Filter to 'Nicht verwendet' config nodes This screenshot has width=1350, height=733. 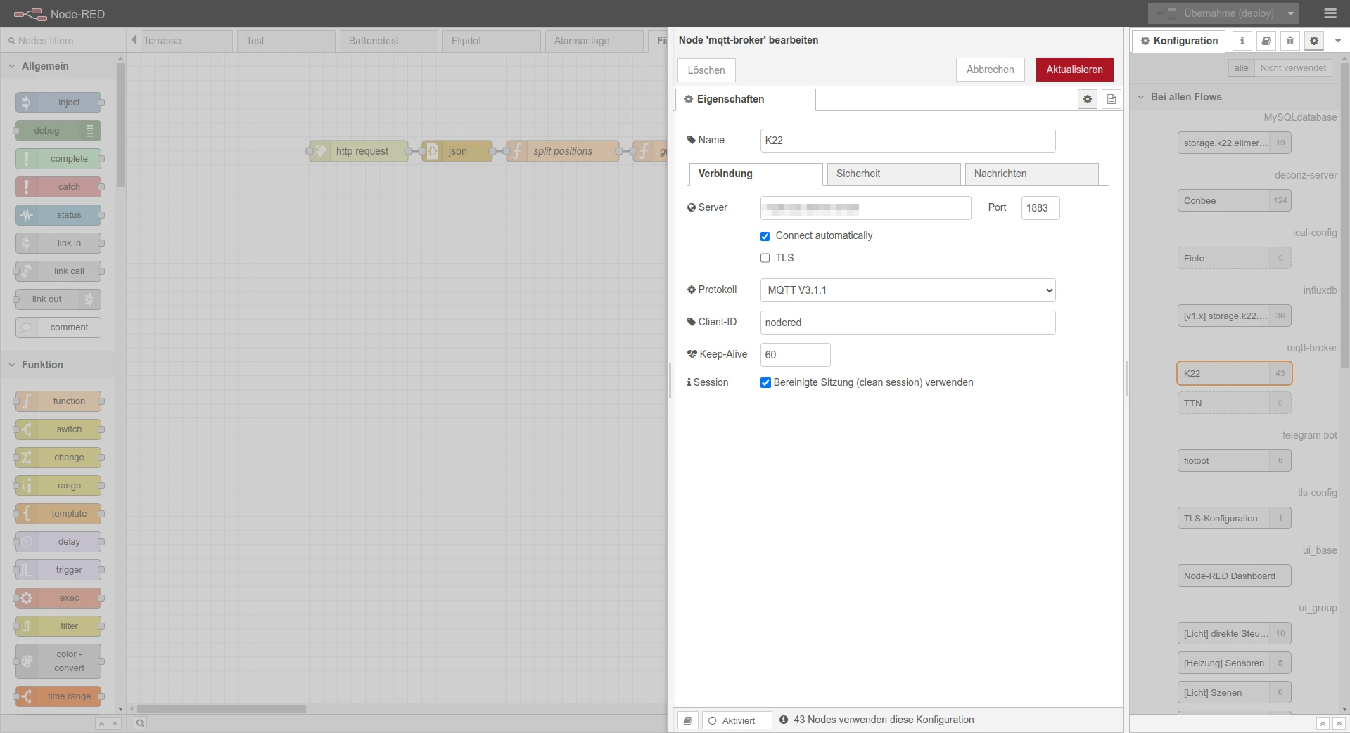pos(1292,68)
